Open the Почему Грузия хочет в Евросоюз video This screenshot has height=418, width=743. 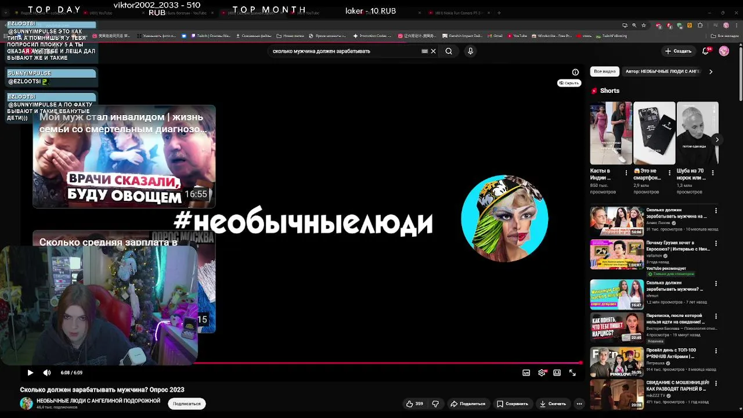click(616, 254)
